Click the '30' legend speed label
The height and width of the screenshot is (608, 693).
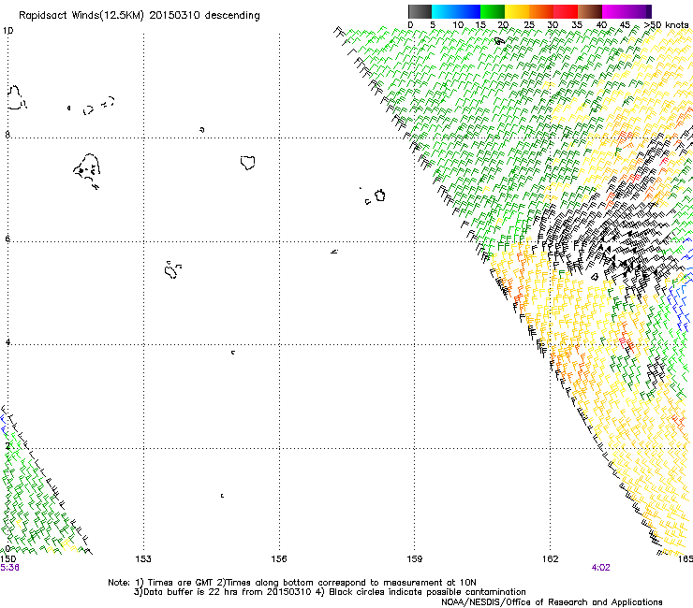[553, 25]
